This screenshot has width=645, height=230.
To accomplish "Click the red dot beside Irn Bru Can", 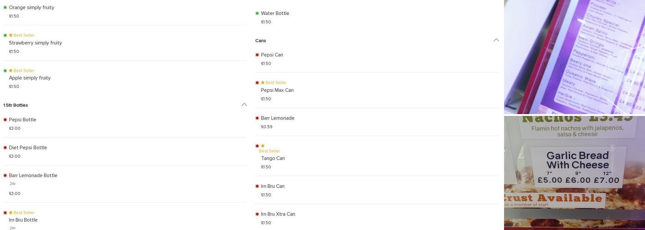I will (257, 186).
